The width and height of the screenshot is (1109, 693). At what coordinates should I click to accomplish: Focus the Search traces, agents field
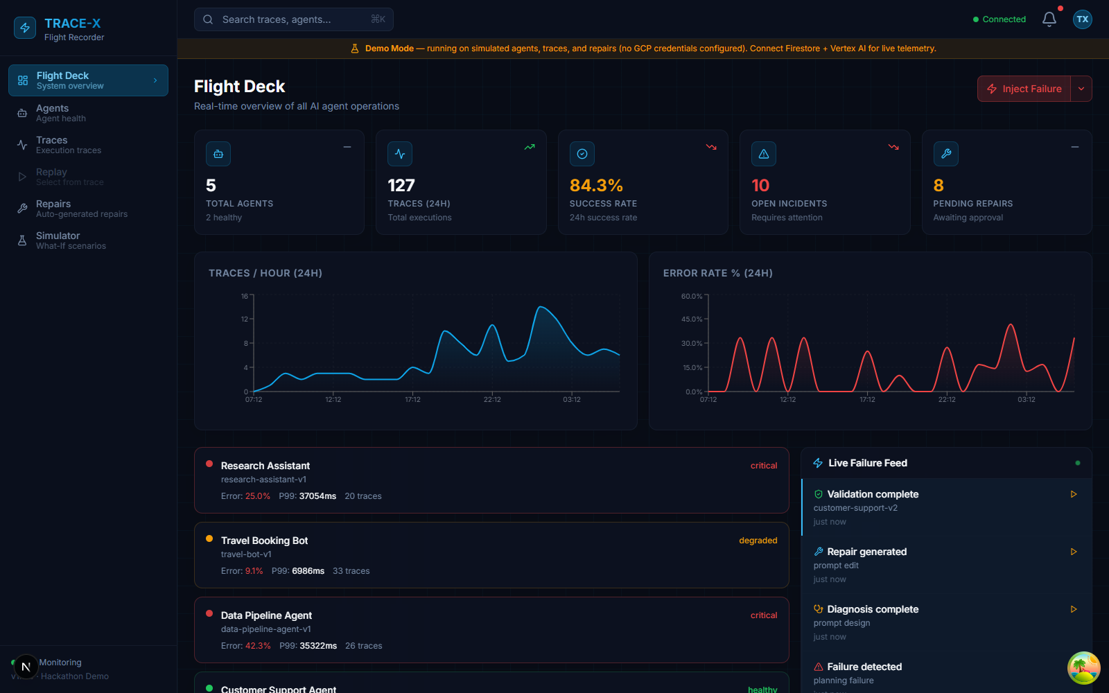click(294, 19)
